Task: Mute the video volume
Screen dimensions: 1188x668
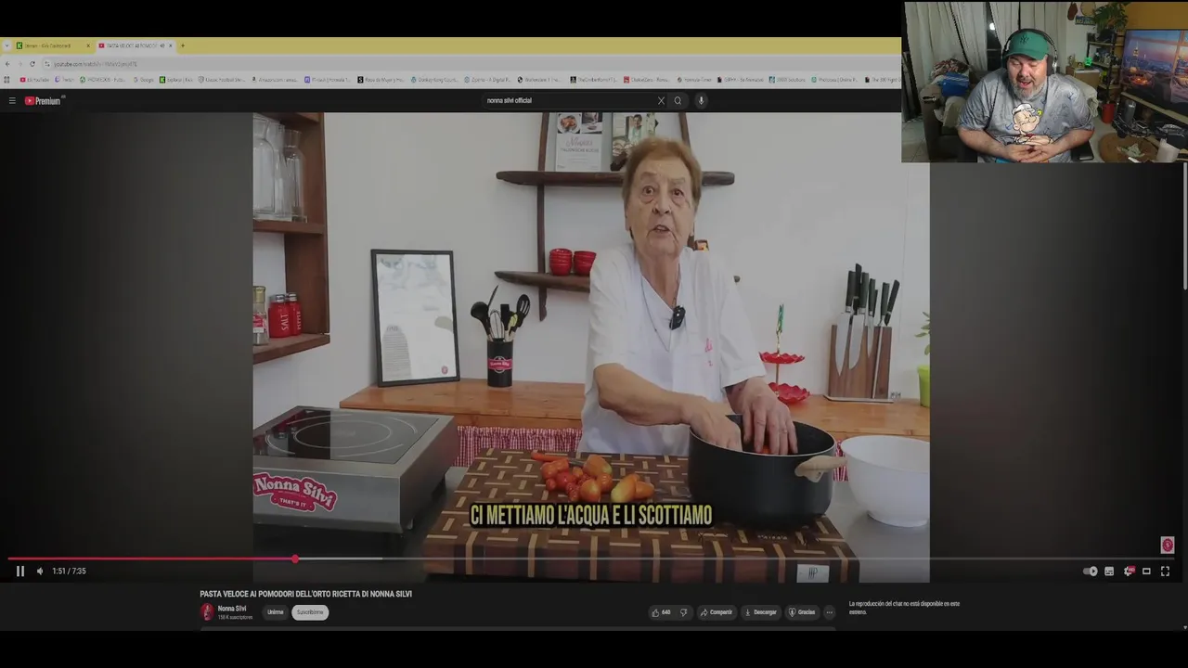Action: (39, 571)
